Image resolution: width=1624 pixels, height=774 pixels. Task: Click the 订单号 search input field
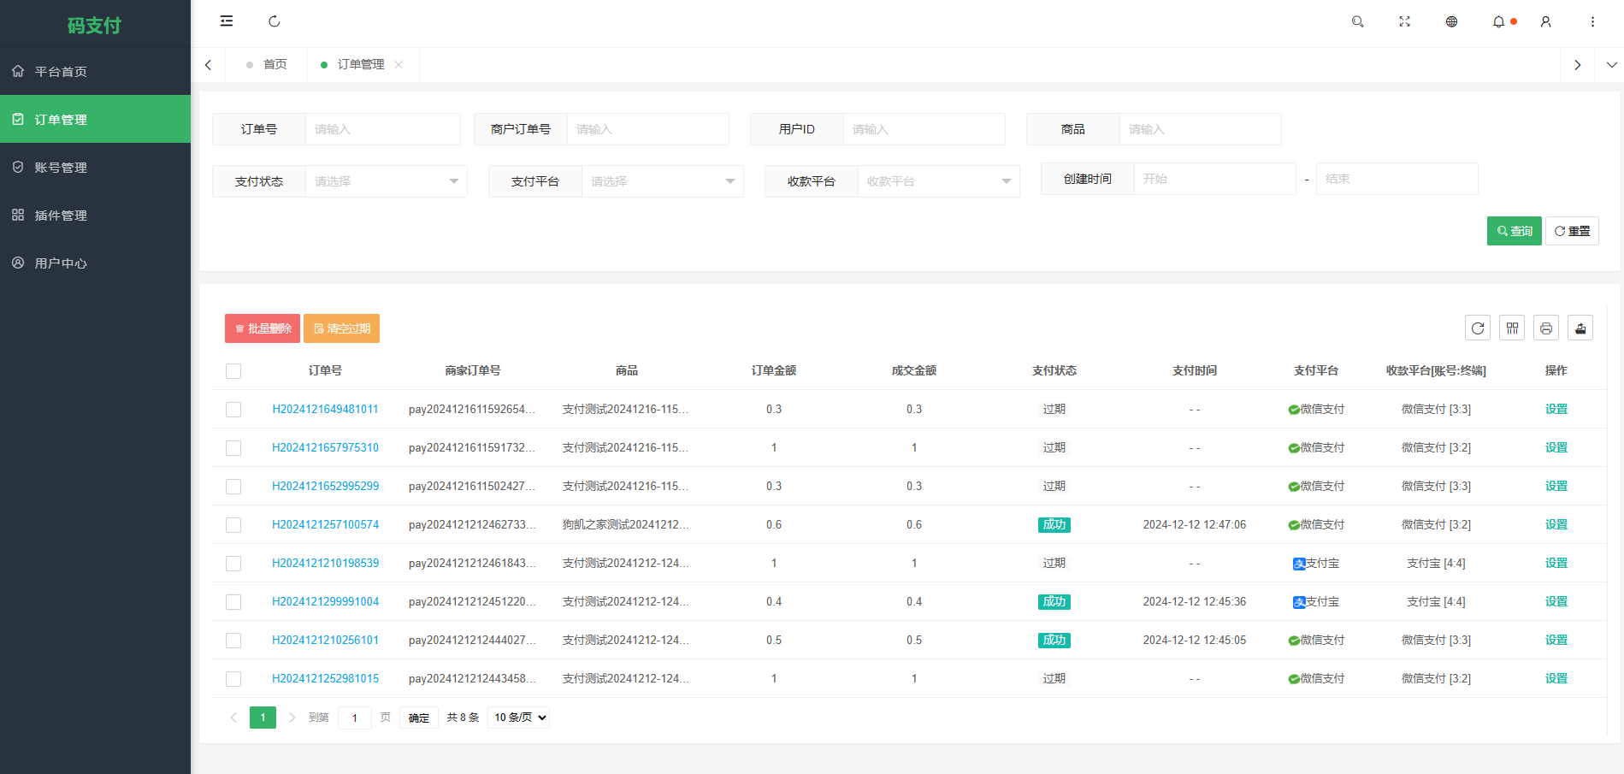tap(382, 129)
